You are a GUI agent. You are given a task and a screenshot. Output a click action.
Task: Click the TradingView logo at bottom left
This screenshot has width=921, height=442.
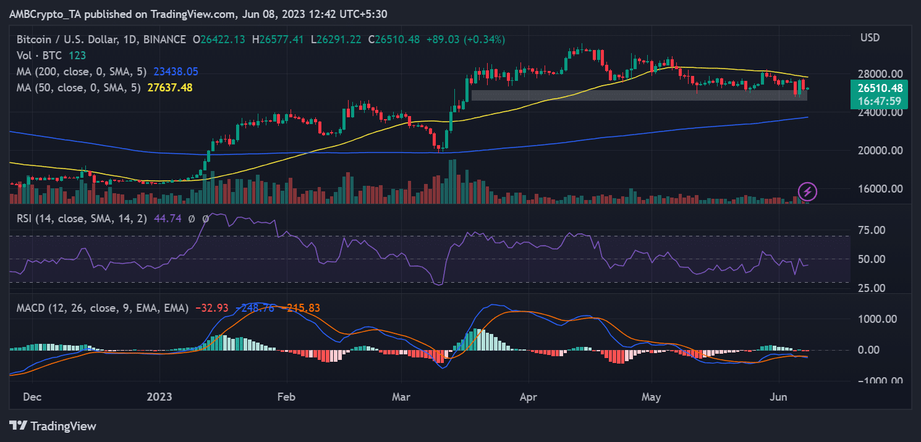click(x=53, y=426)
